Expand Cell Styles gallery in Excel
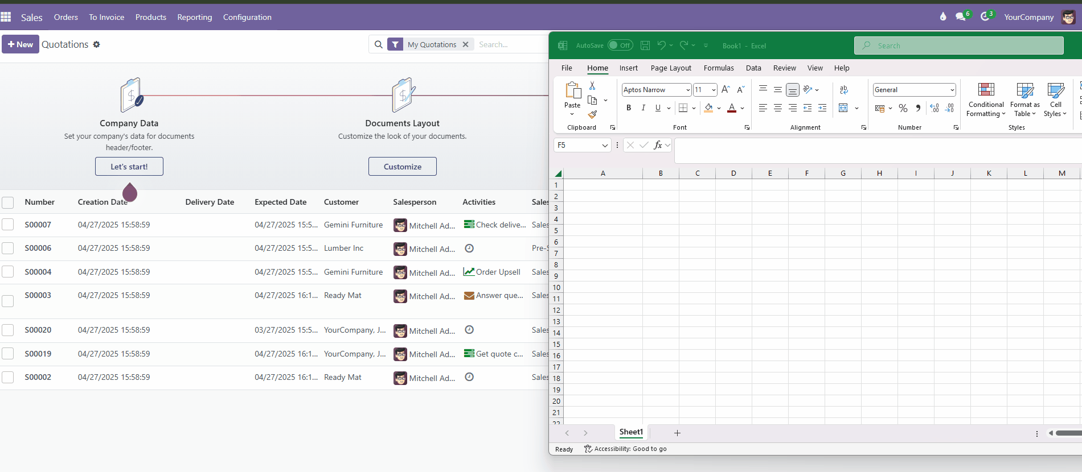Screen dimensions: 1082x472 click(1055, 100)
